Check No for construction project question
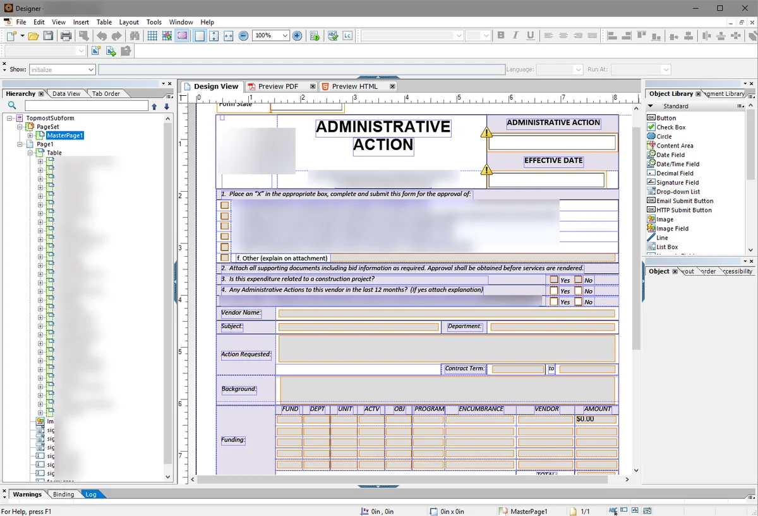The height and width of the screenshot is (516, 758). point(578,280)
